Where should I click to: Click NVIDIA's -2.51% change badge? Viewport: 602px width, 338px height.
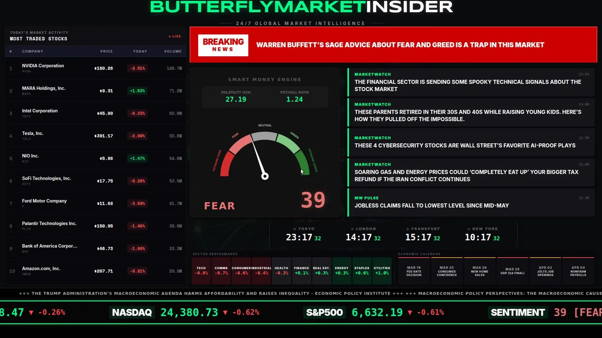[x=138, y=68]
